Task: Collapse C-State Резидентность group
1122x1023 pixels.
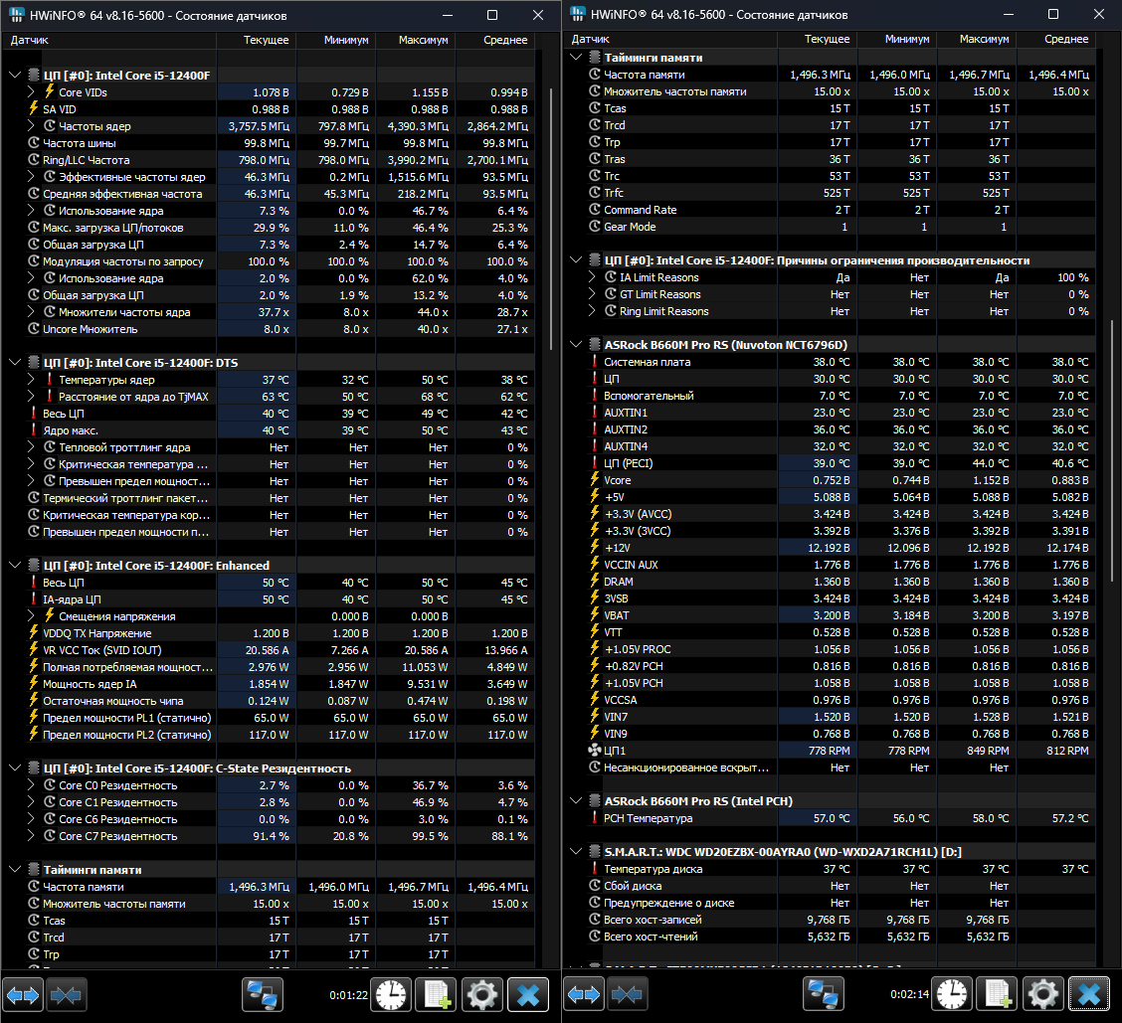Action: point(14,767)
